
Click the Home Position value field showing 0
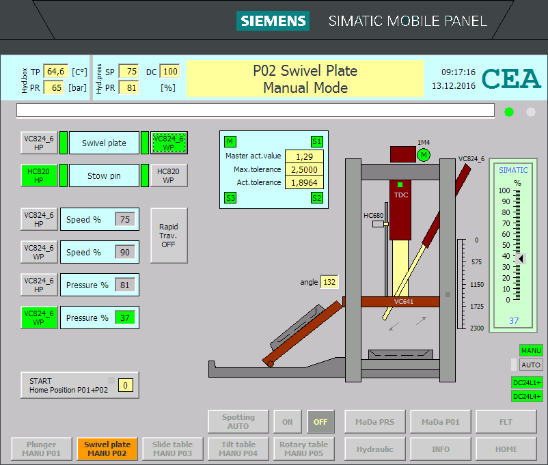point(126,385)
